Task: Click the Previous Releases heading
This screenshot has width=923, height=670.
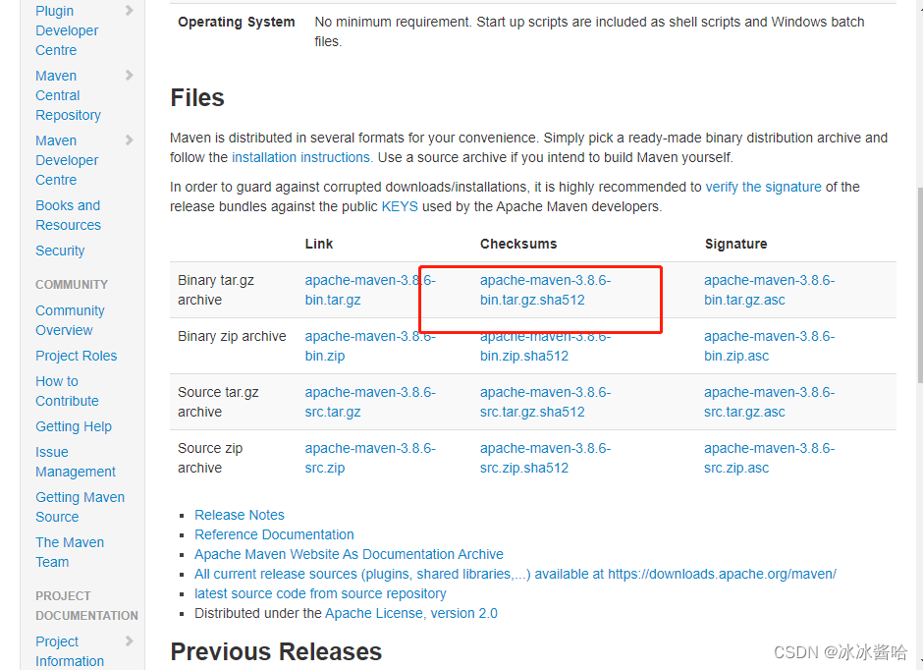Action: 276,651
